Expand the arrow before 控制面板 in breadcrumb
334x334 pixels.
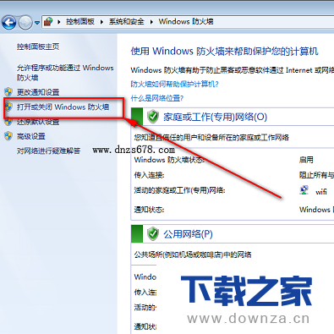[x=59, y=22]
